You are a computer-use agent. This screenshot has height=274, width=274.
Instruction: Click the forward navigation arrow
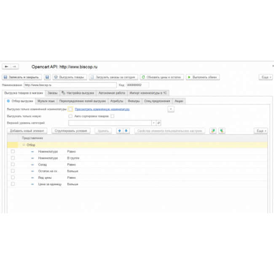tap(14, 67)
